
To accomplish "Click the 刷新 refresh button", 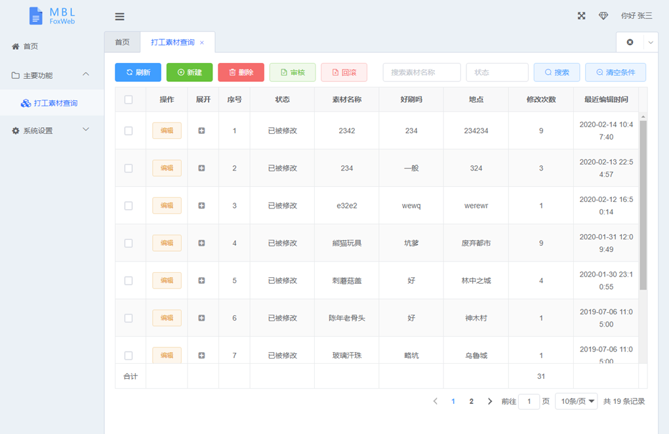I will [x=138, y=73].
